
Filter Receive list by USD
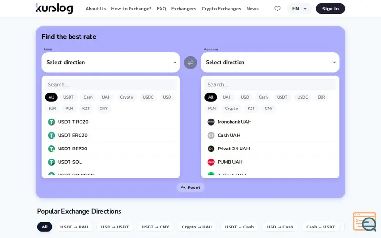click(x=245, y=97)
